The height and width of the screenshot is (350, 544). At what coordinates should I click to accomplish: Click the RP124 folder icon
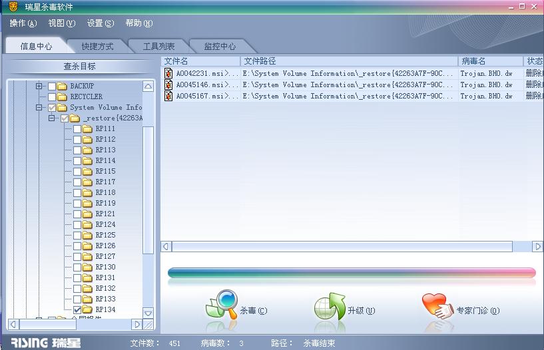(87, 224)
